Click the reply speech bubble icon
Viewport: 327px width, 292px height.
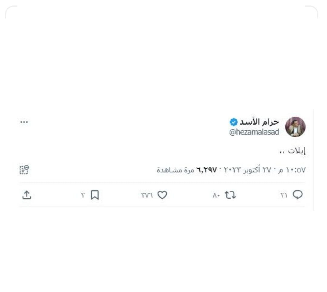[298, 195]
